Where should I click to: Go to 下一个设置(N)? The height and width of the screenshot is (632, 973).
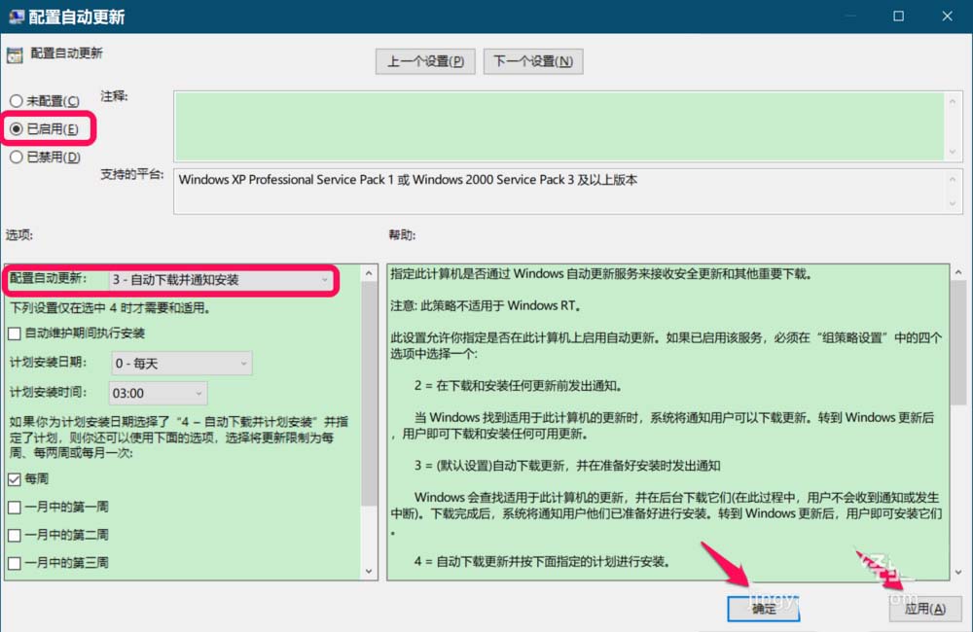[x=533, y=61]
